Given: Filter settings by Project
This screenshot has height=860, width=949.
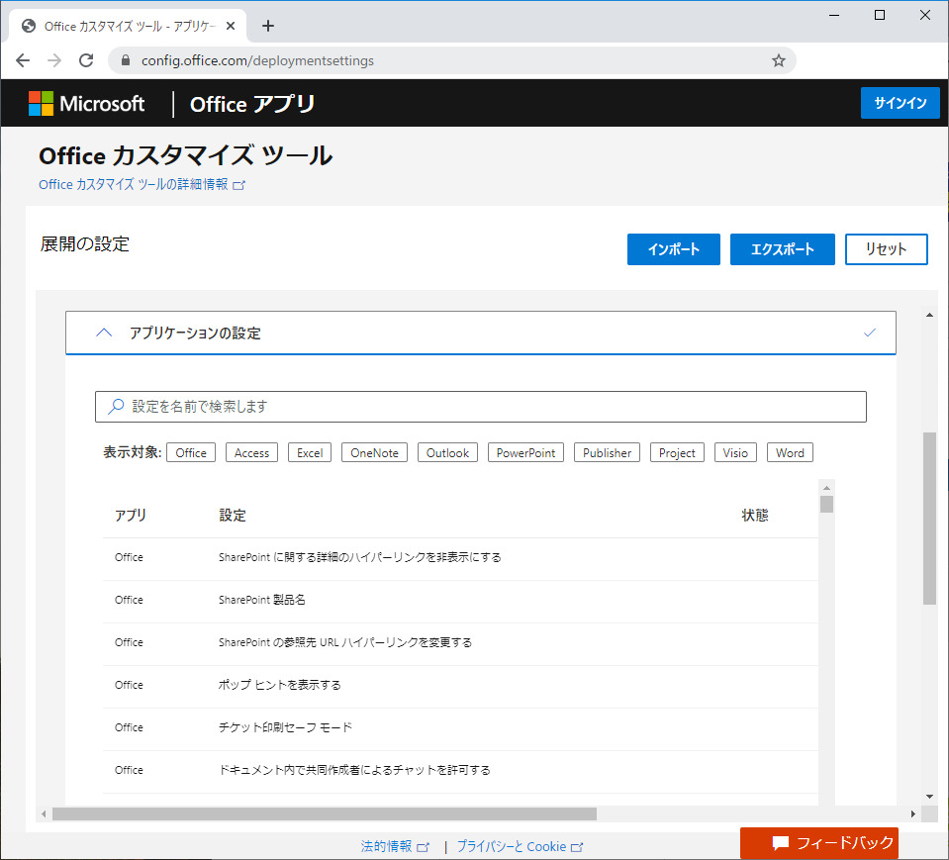Looking at the screenshot, I should pyautogui.click(x=677, y=452).
